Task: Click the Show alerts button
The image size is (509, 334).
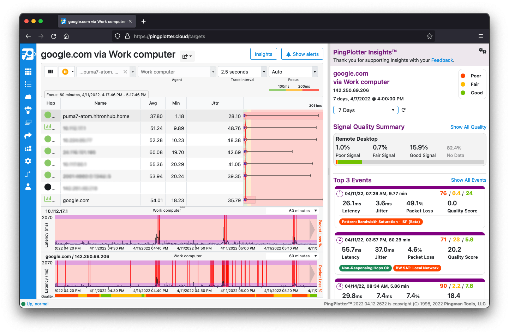Action: point(302,54)
